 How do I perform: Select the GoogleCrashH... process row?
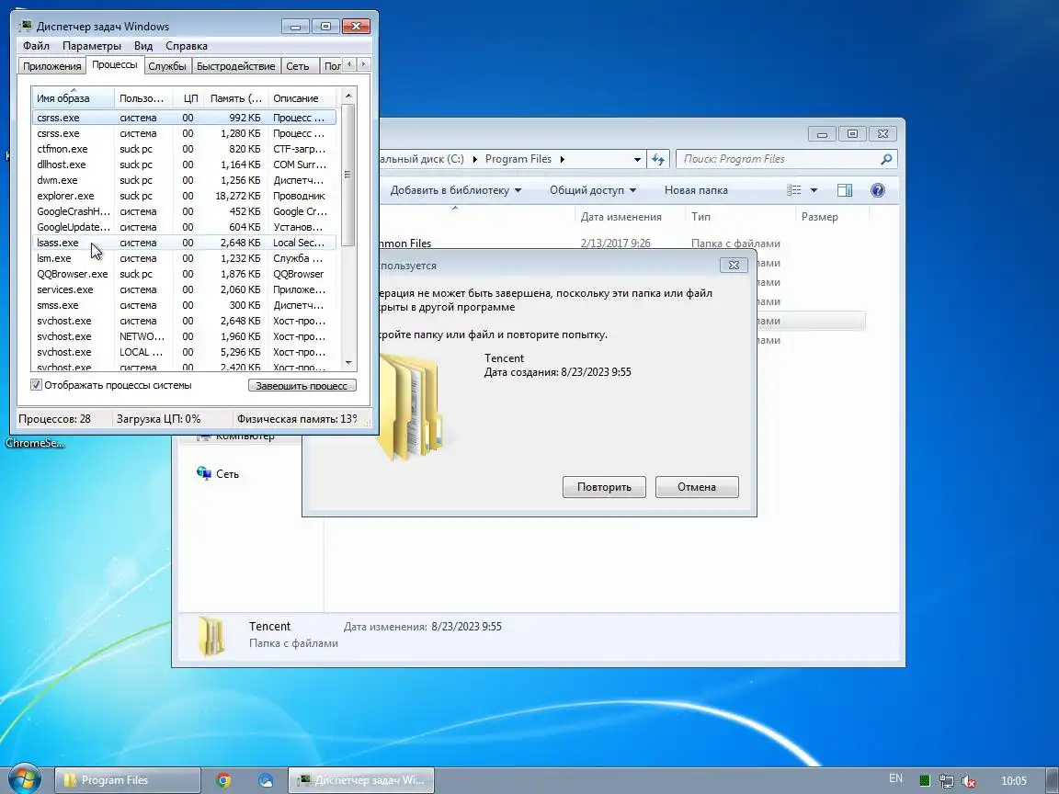184,211
